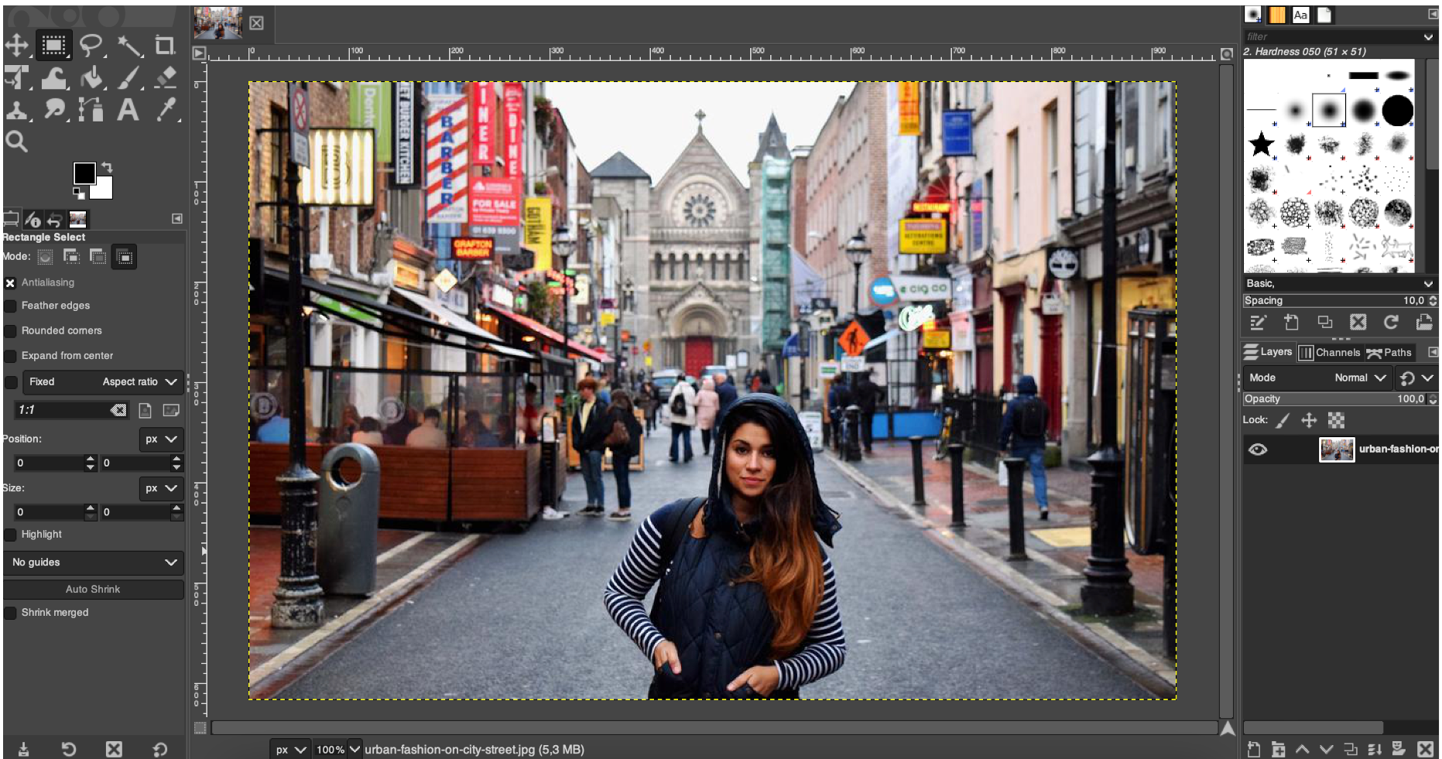Expand the zoom level dropdown showing 100%
Screen dimensions: 1442x759
click(x=355, y=749)
